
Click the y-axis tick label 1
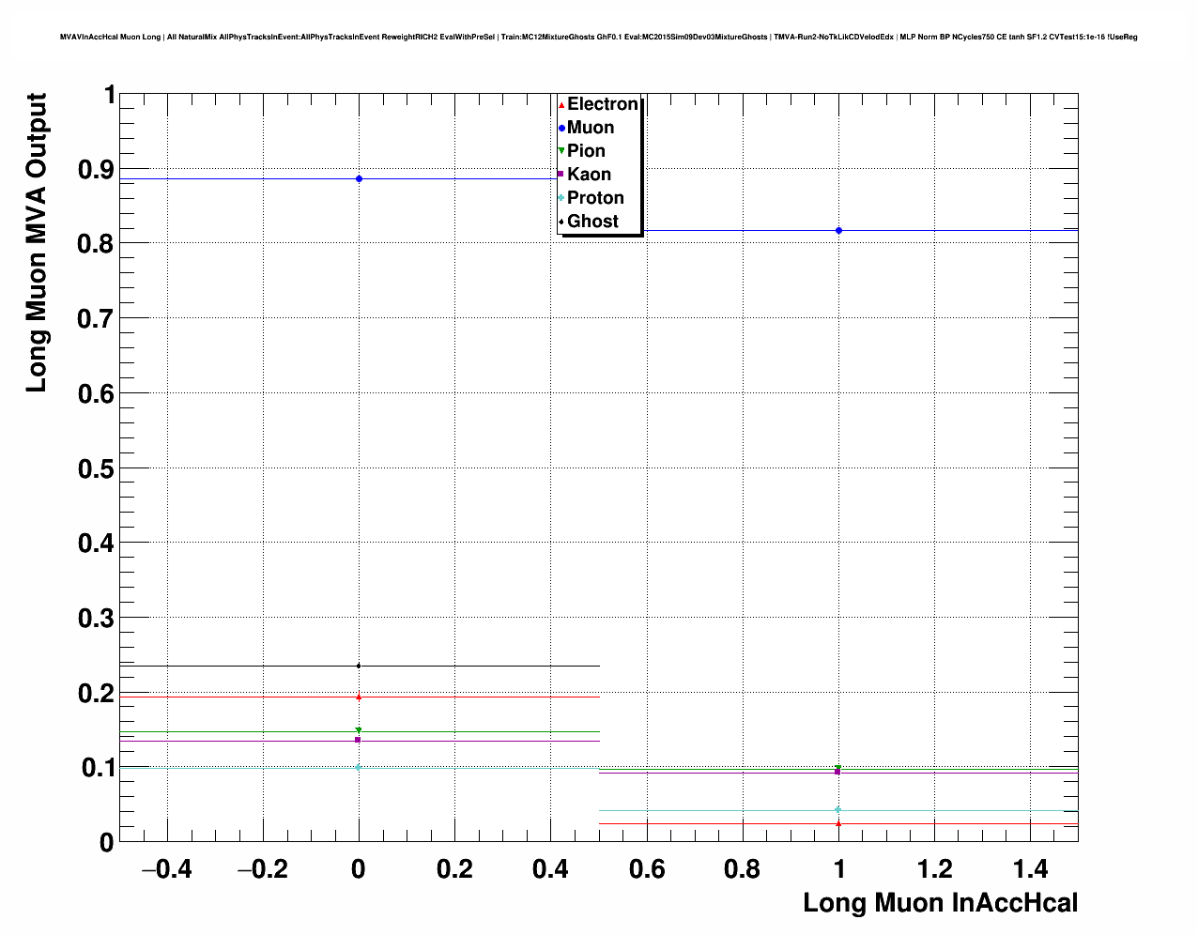109,96
